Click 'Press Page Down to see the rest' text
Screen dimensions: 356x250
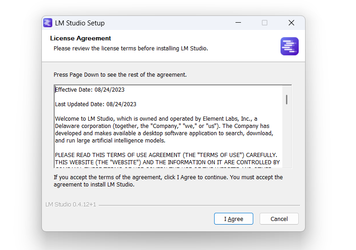(120, 75)
